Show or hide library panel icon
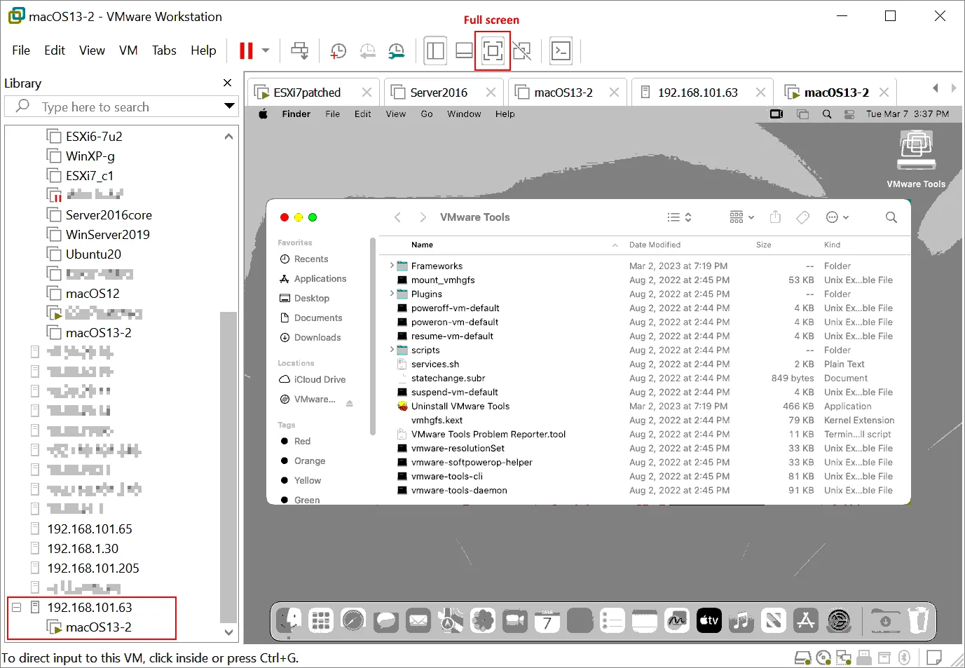965x668 pixels. click(435, 50)
